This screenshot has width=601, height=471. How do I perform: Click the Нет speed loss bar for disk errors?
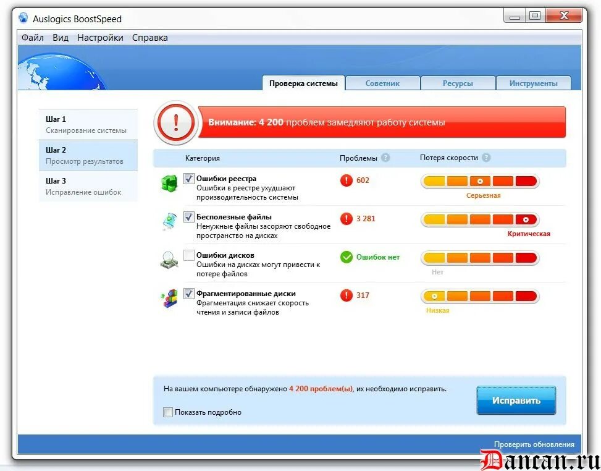480,258
